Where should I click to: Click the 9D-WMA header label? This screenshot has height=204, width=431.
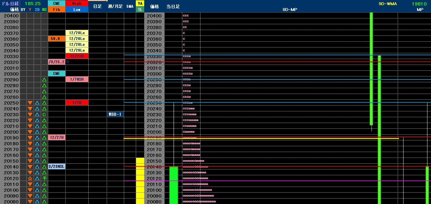click(388, 4)
